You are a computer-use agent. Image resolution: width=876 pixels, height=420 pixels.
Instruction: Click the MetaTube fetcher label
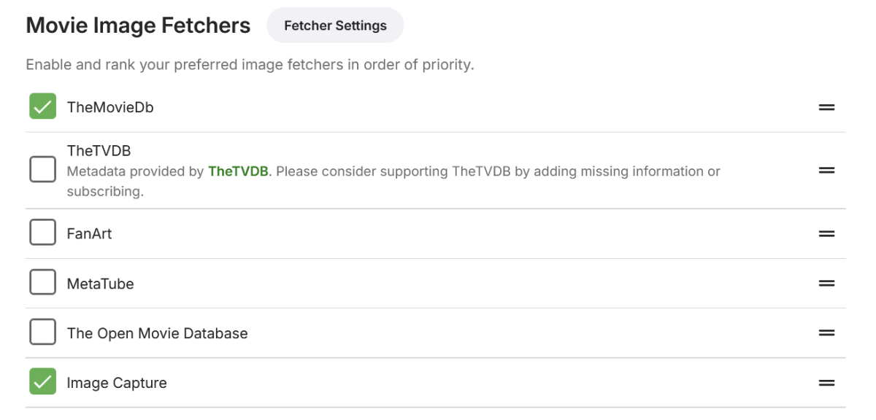pyautogui.click(x=100, y=284)
